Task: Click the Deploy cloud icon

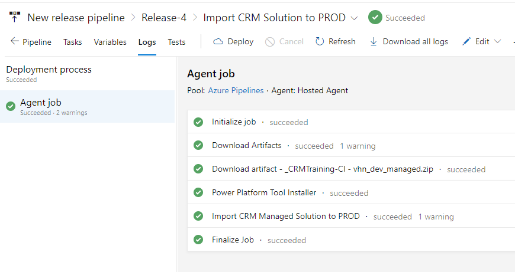Action: [x=218, y=41]
